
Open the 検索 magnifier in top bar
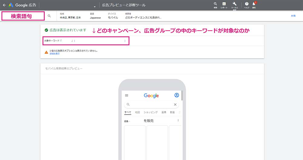tap(215, 5)
